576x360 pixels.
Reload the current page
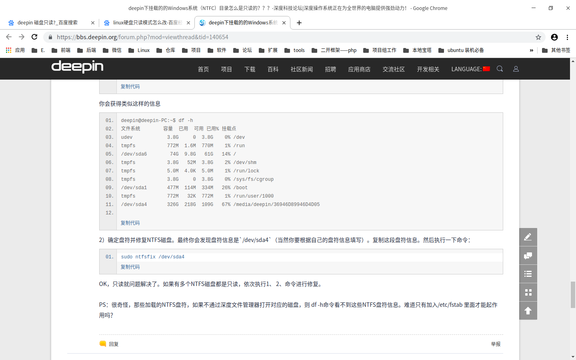(34, 37)
